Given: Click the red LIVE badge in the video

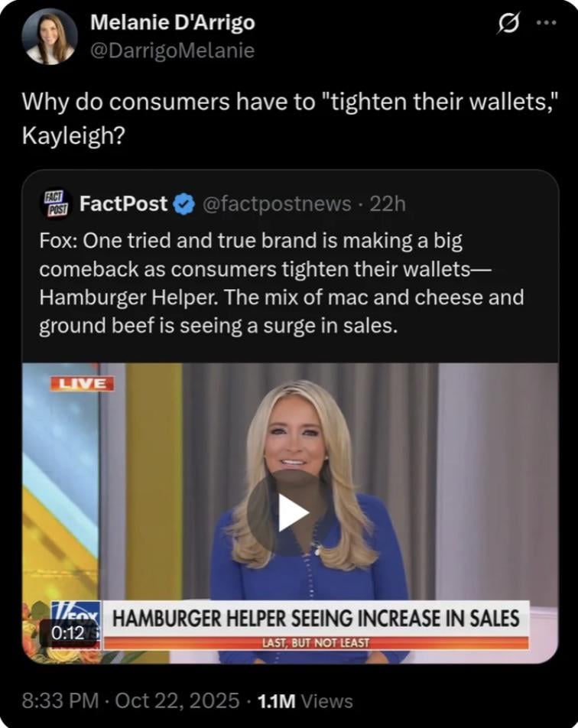Looking at the screenshot, I should point(83,384).
